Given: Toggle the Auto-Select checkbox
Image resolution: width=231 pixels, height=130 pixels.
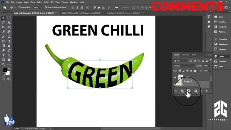Looking at the screenshot, I should (x=19, y=7).
